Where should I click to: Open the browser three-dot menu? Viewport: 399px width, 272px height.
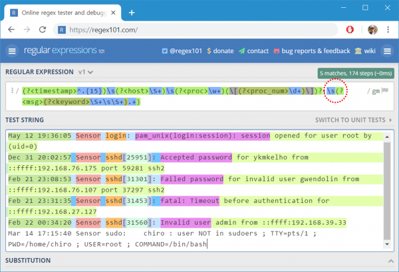pos(388,30)
